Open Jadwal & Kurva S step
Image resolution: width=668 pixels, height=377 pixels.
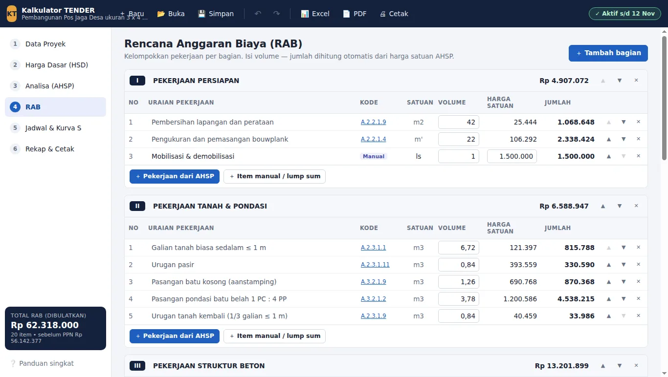(x=55, y=128)
